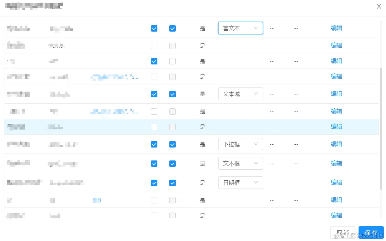Untick the right checkbox in the 富文本 row

click(173, 28)
